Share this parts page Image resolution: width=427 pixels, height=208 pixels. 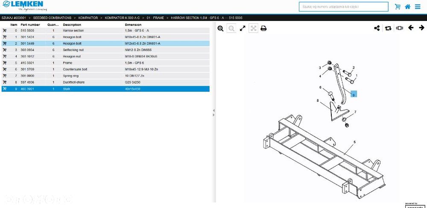pyautogui.click(x=377, y=28)
